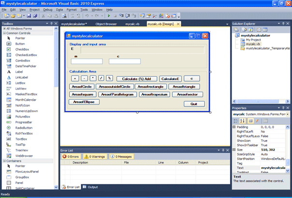Sort properties with Alphabetical A-Z icon

pyautogui.click(x=242, y=121)
